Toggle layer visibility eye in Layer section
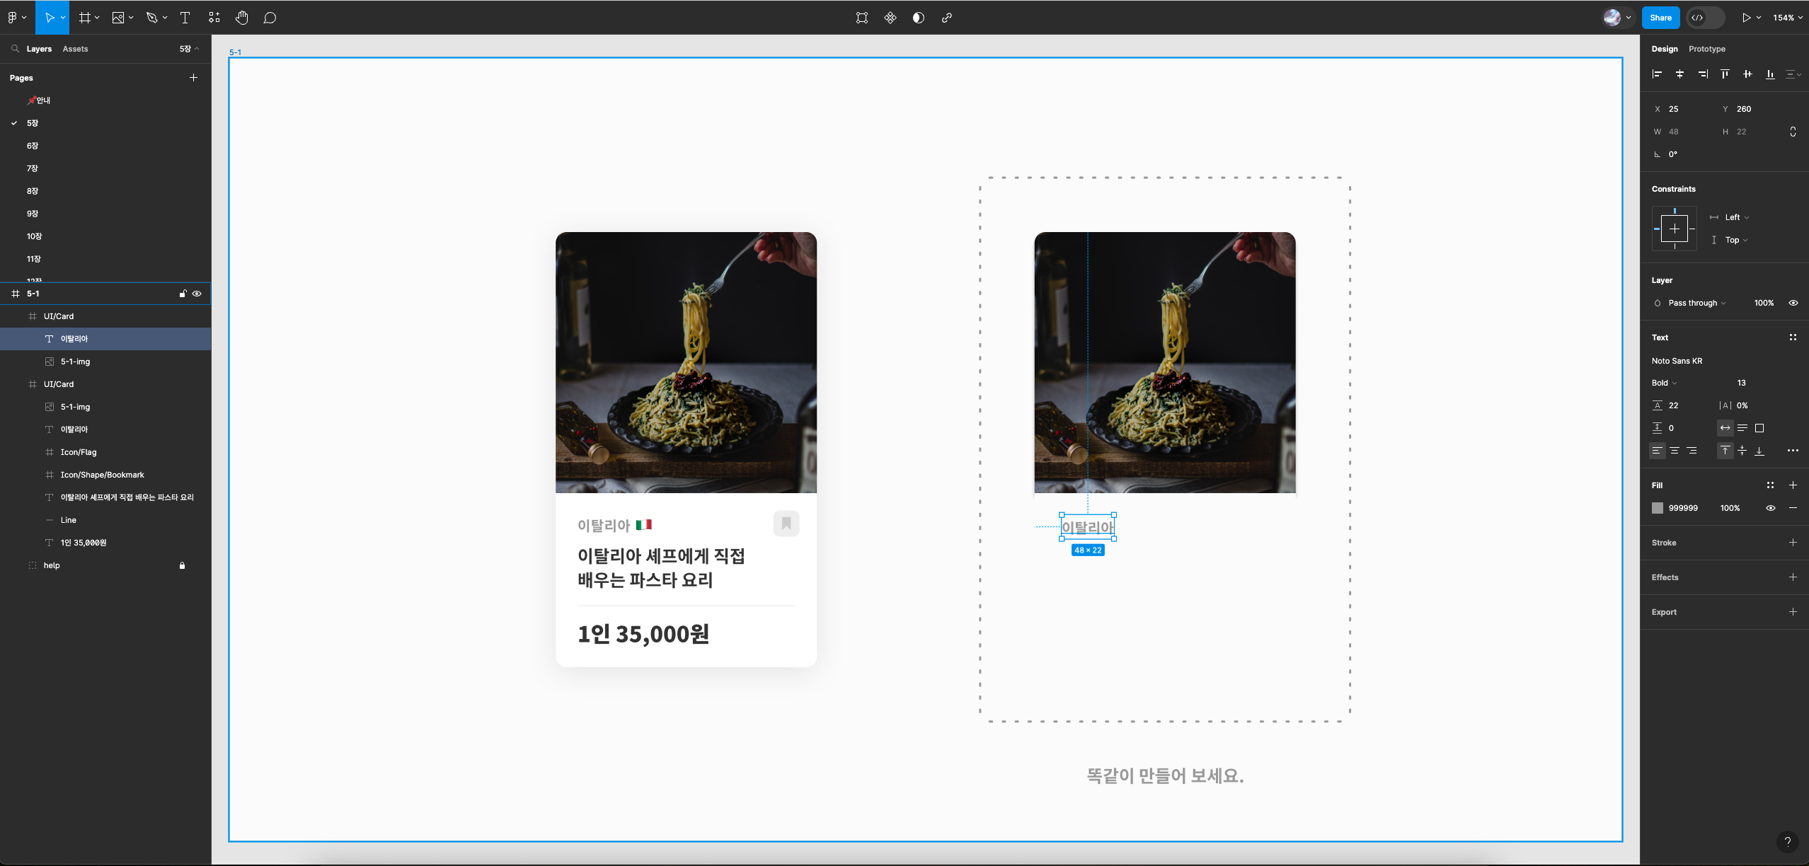The width and height of the screenshot is (1809, 866). click(1793, 303)
